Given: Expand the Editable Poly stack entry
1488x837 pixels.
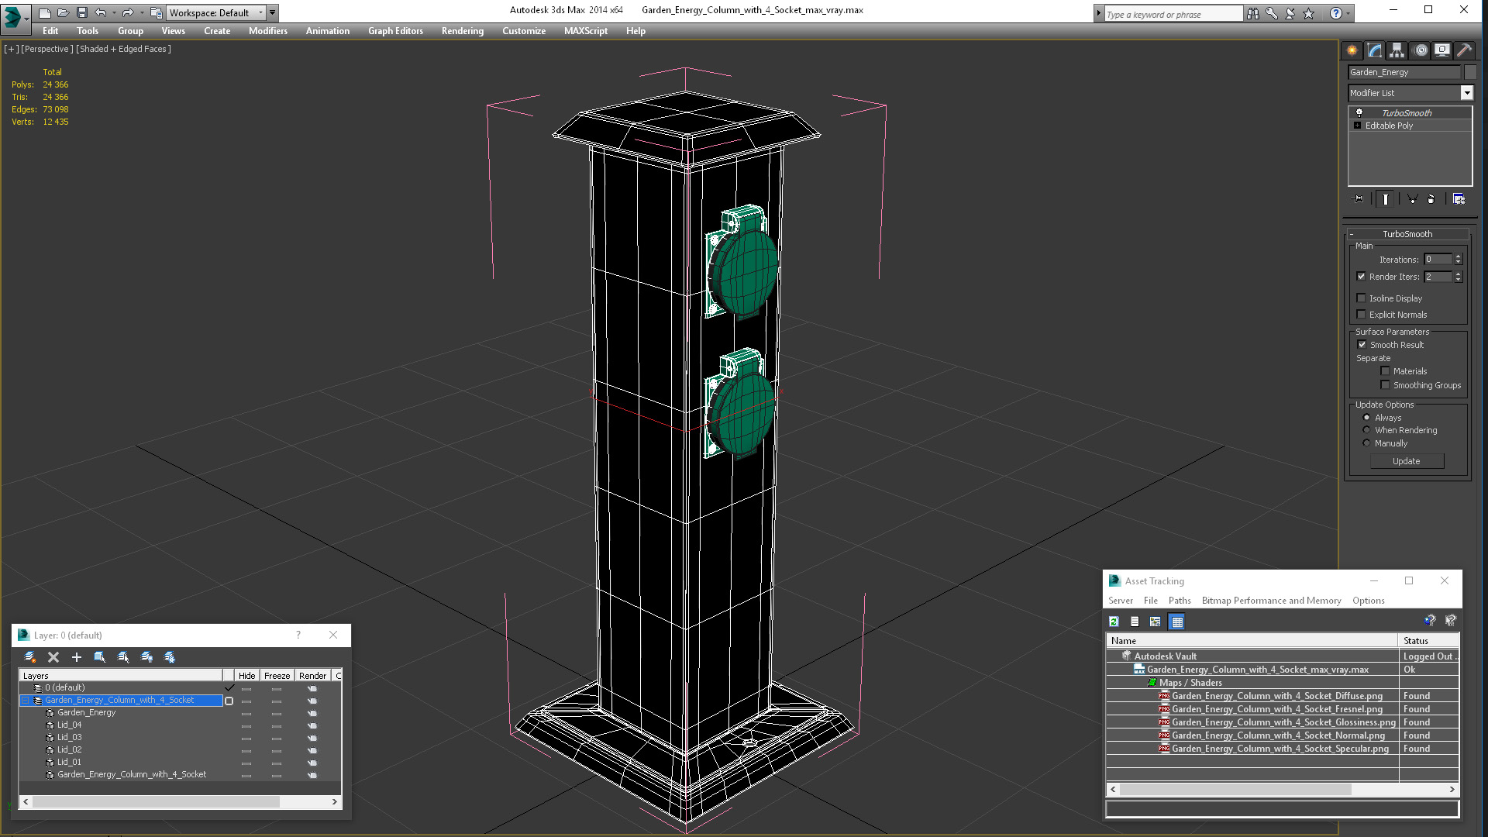Looking at the screenshot, I should pyautogui.click(x=1357, y=126).
